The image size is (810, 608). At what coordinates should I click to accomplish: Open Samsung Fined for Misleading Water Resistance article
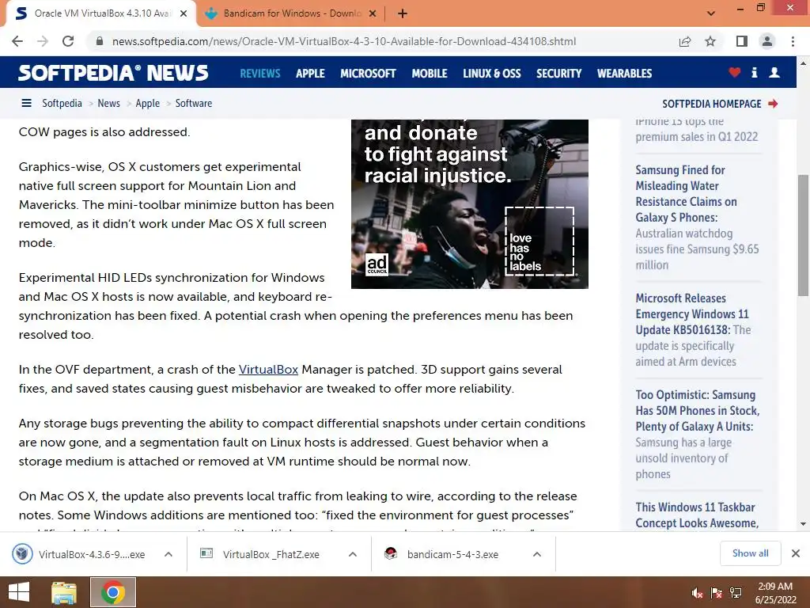click(686, 193)
